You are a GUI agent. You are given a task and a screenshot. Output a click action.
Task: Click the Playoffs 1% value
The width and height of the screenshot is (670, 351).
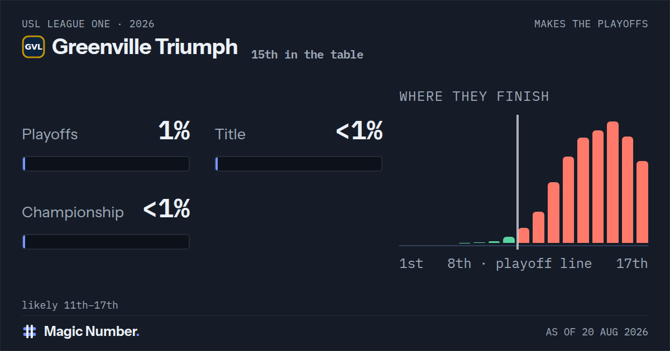pyautogui.click(x=174, y=131)
